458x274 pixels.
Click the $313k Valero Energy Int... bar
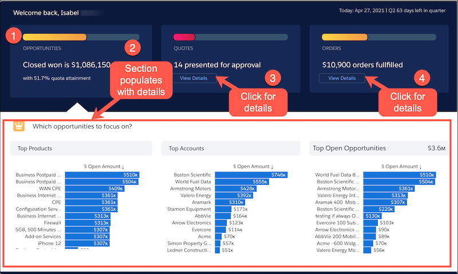(385, 196)
